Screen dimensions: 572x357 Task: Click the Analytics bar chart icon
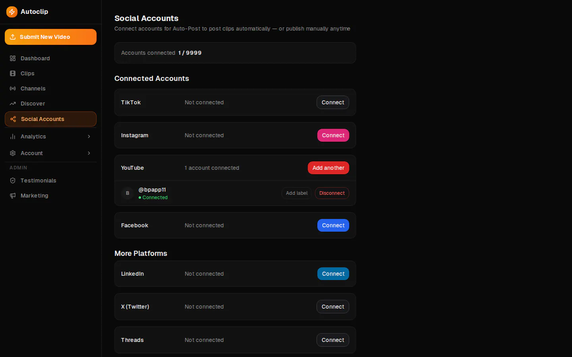tap(13, 136)
